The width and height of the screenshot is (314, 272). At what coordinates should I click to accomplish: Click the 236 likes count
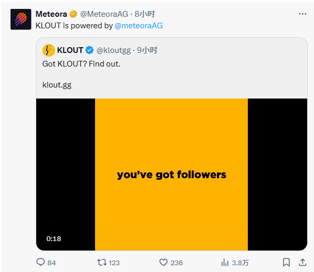(176, 263)
